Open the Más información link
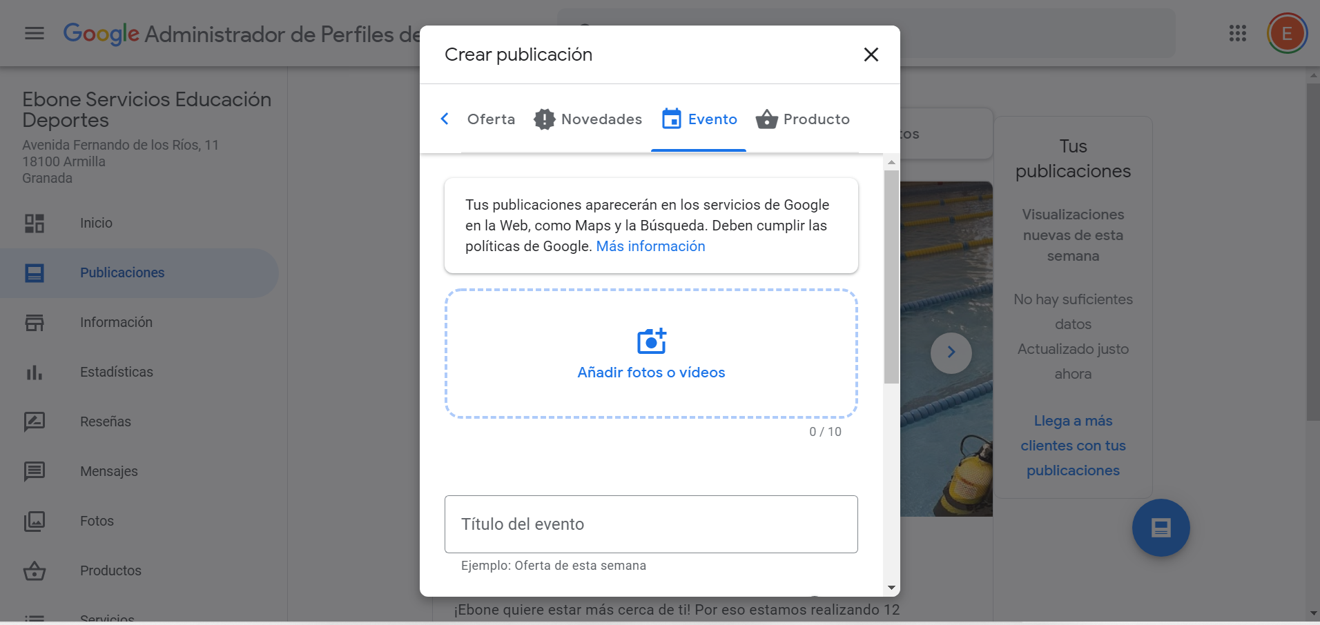 650,246
